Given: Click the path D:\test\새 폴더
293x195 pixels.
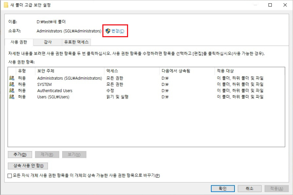Looking at the screenshot, I should point(51,22).
